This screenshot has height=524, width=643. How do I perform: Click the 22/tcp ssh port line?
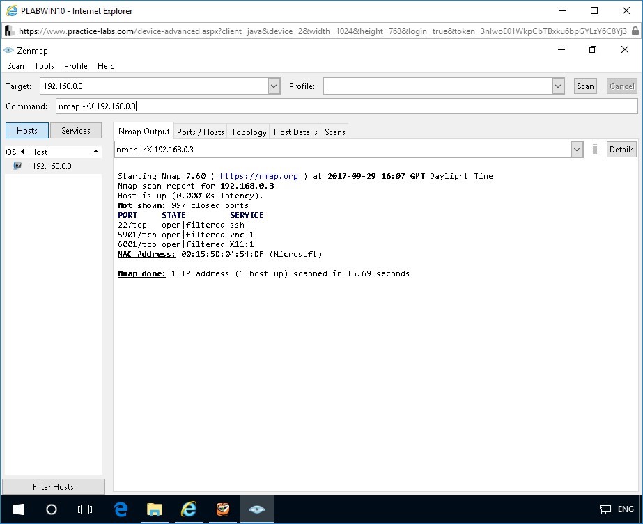pos(181,225)
